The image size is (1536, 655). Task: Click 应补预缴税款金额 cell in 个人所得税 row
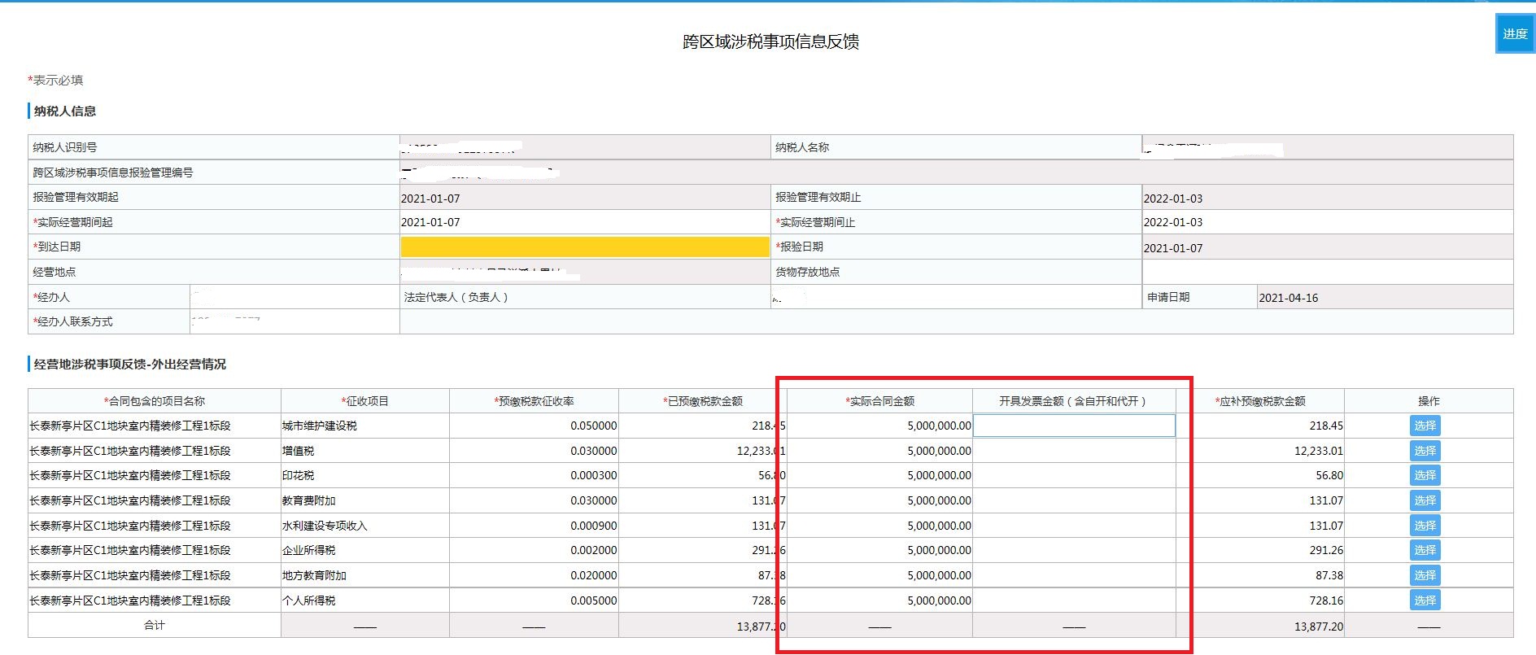(1267, 600)
